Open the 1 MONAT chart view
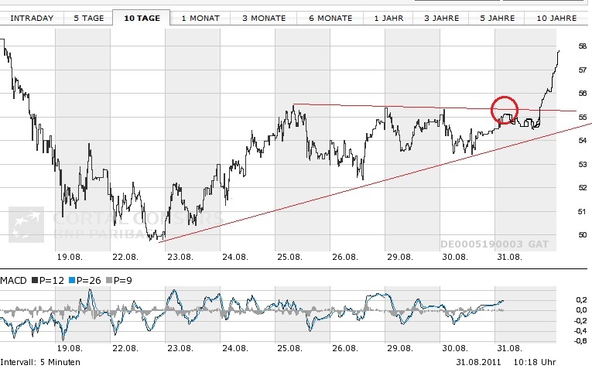The width and height of the screenshot is (592, 369). [200, 17]
